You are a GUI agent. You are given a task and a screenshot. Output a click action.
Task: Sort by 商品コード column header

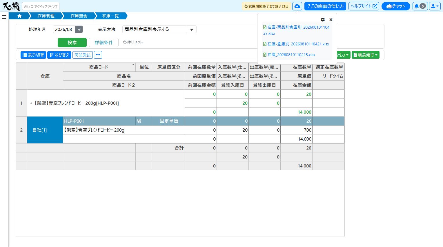(99, 67)
